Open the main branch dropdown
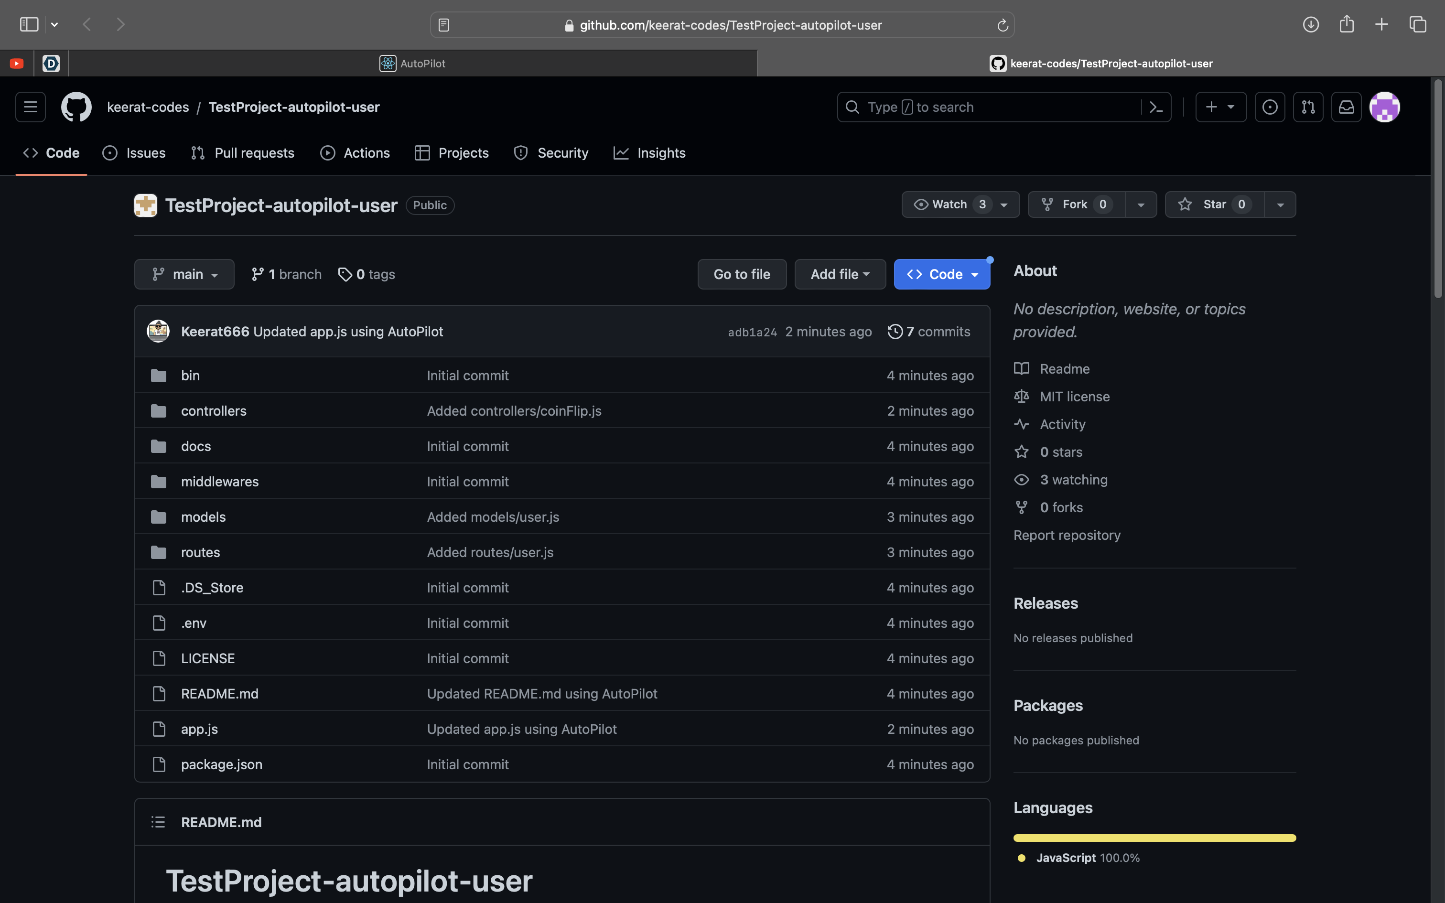1445x903 pixels. pos(184,274)
